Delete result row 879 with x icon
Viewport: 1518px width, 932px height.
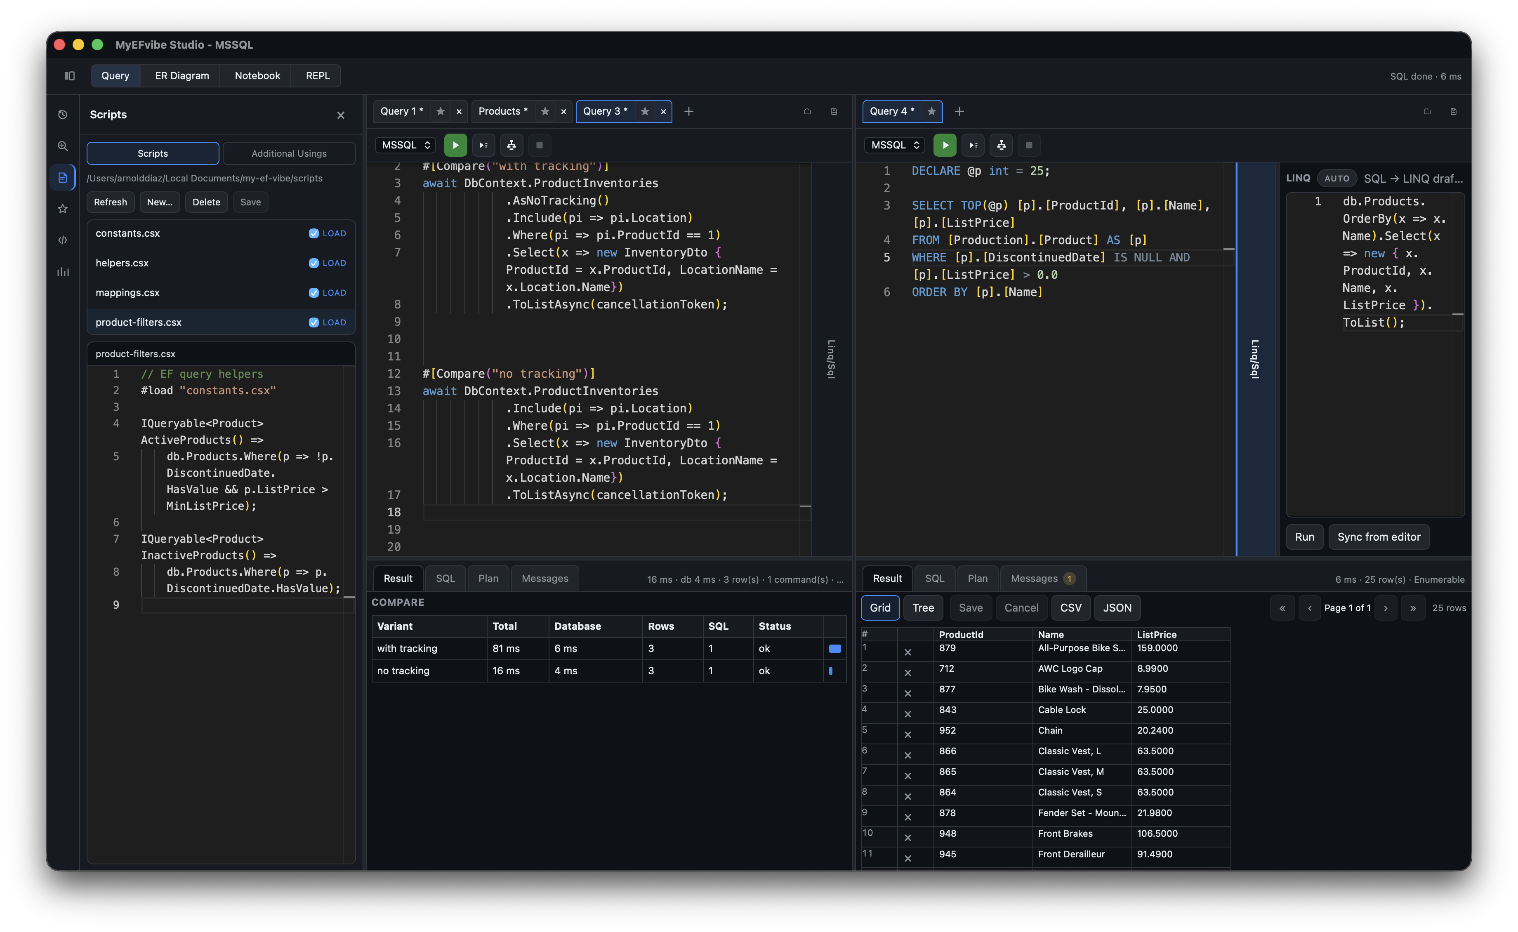907,652
